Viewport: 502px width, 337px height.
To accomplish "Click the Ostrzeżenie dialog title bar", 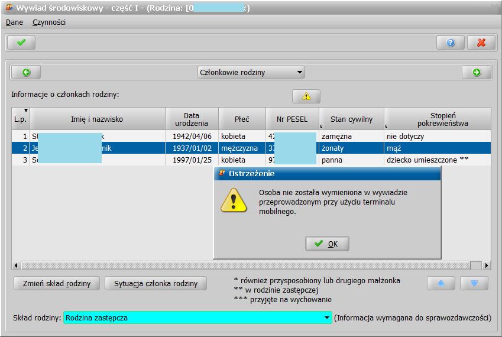I will [x=327, y=173].
